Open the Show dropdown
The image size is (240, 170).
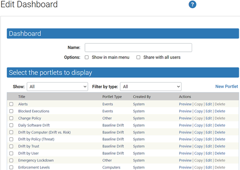(57, 86)
